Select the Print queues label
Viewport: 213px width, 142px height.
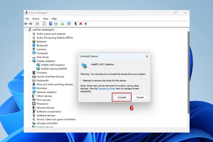(43, 100)
